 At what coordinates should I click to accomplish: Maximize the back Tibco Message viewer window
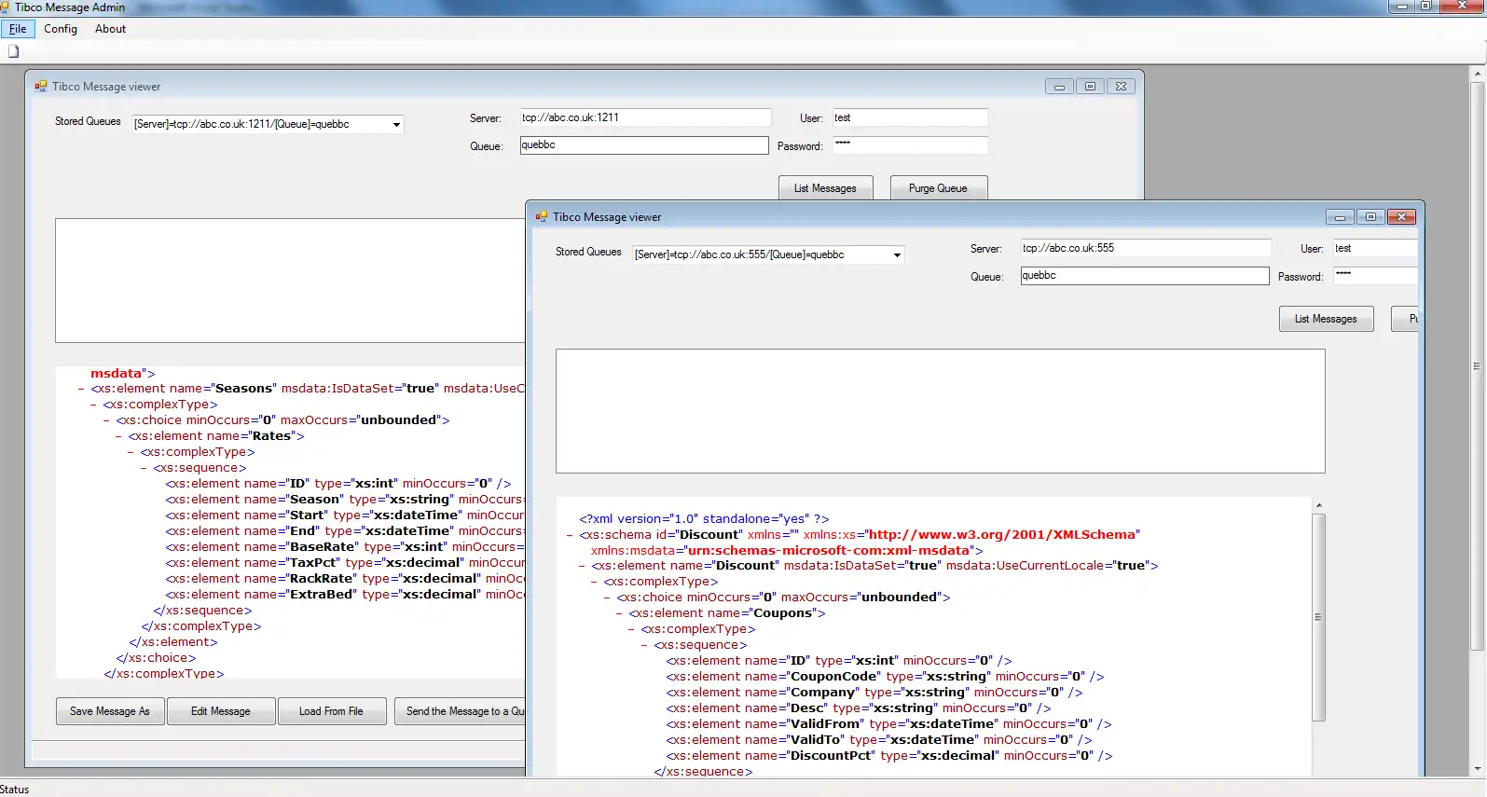coord(1090,87)
